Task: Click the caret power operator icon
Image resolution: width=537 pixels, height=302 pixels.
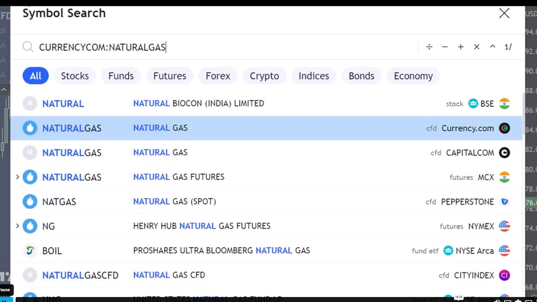Action: pos(493,47)
